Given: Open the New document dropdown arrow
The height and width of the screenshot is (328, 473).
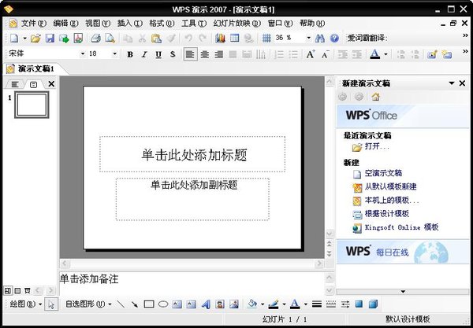Looking at the screenshot, I should 24,39.
